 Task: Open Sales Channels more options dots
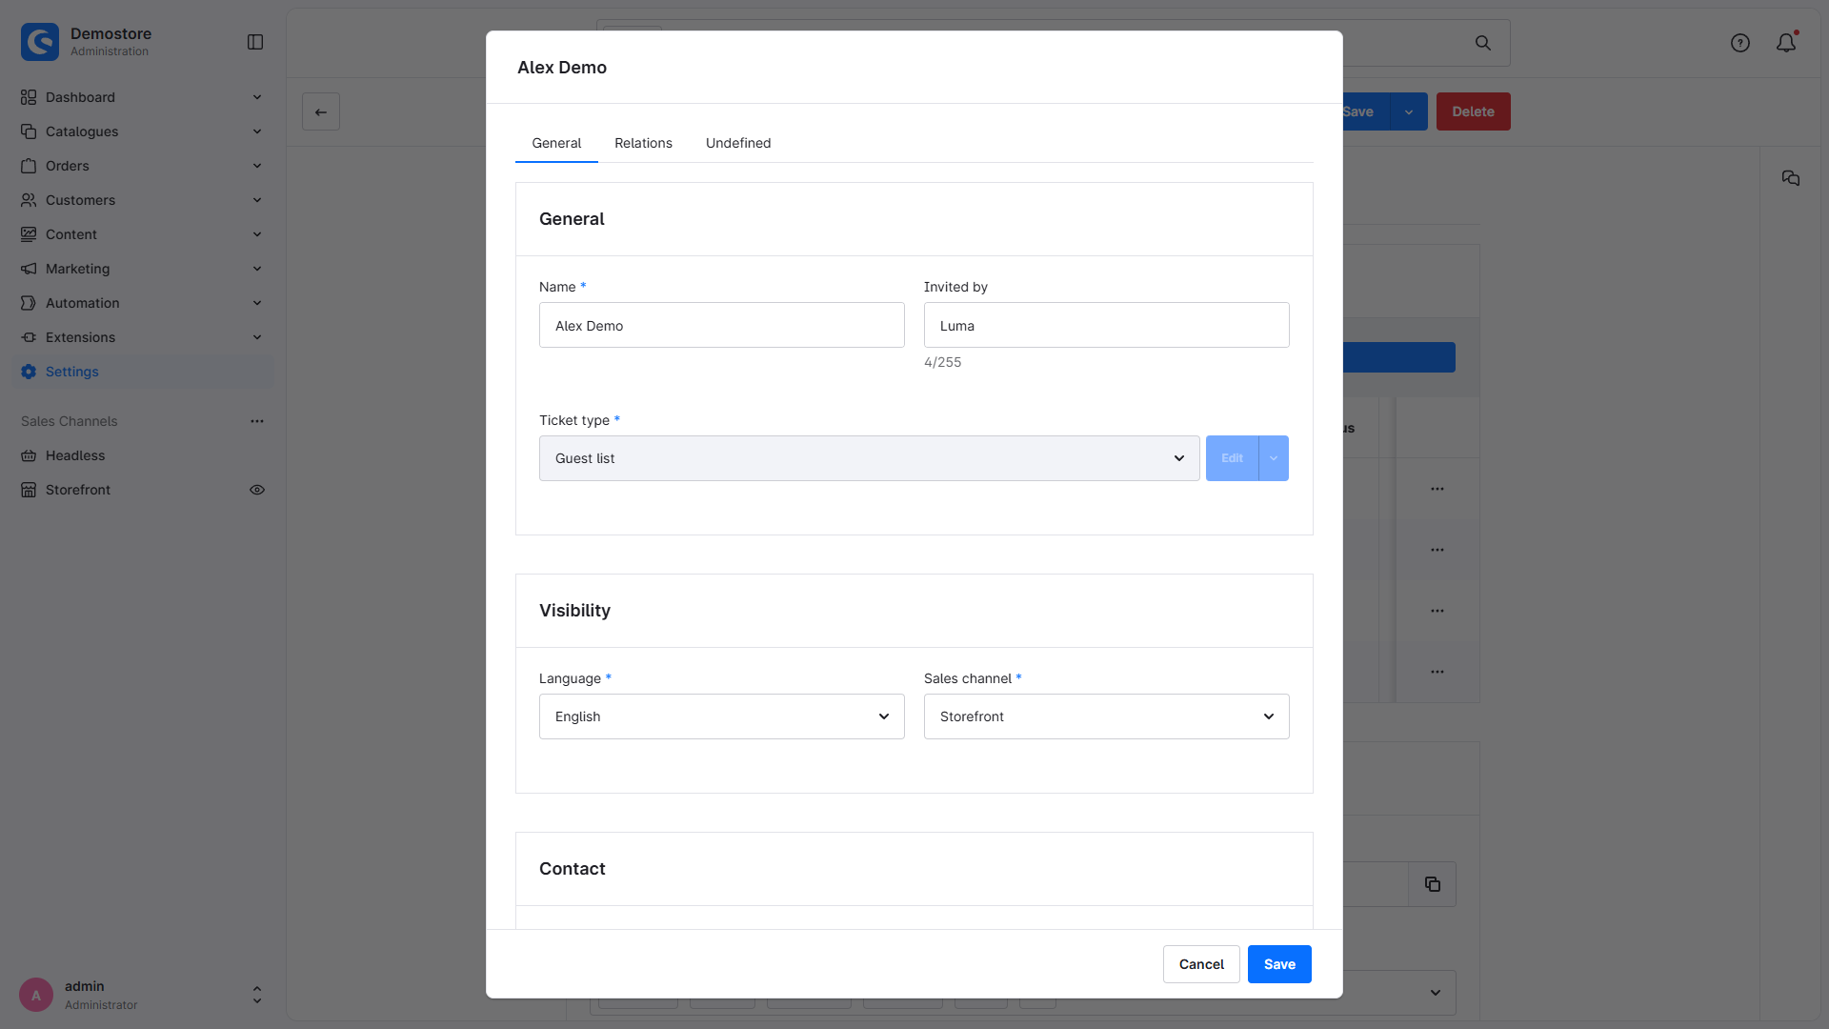[257, 421]
